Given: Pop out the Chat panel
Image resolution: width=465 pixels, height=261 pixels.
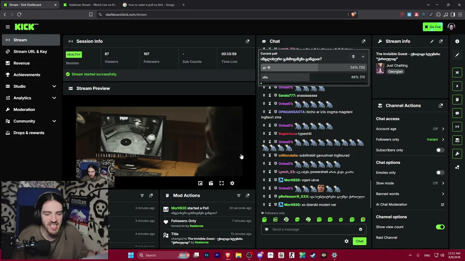Looking at the screenshot, I should click(363, 41).
